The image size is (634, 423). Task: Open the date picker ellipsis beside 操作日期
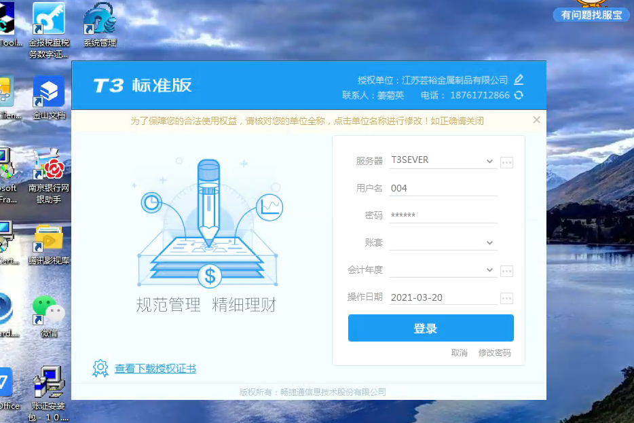point(506,299)
